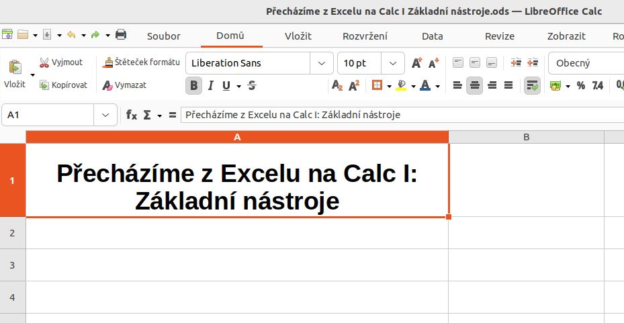The width and height of the screenshot is (624, 323).
Task: Align text right
Action: tap(492, 85)
